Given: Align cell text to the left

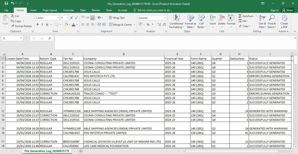Looking at the screenshot, I should tap(83, 24).
